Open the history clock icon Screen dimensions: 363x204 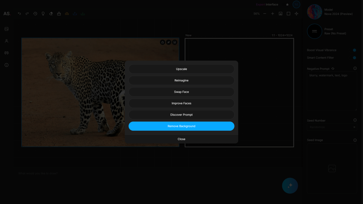coord(35,13)
